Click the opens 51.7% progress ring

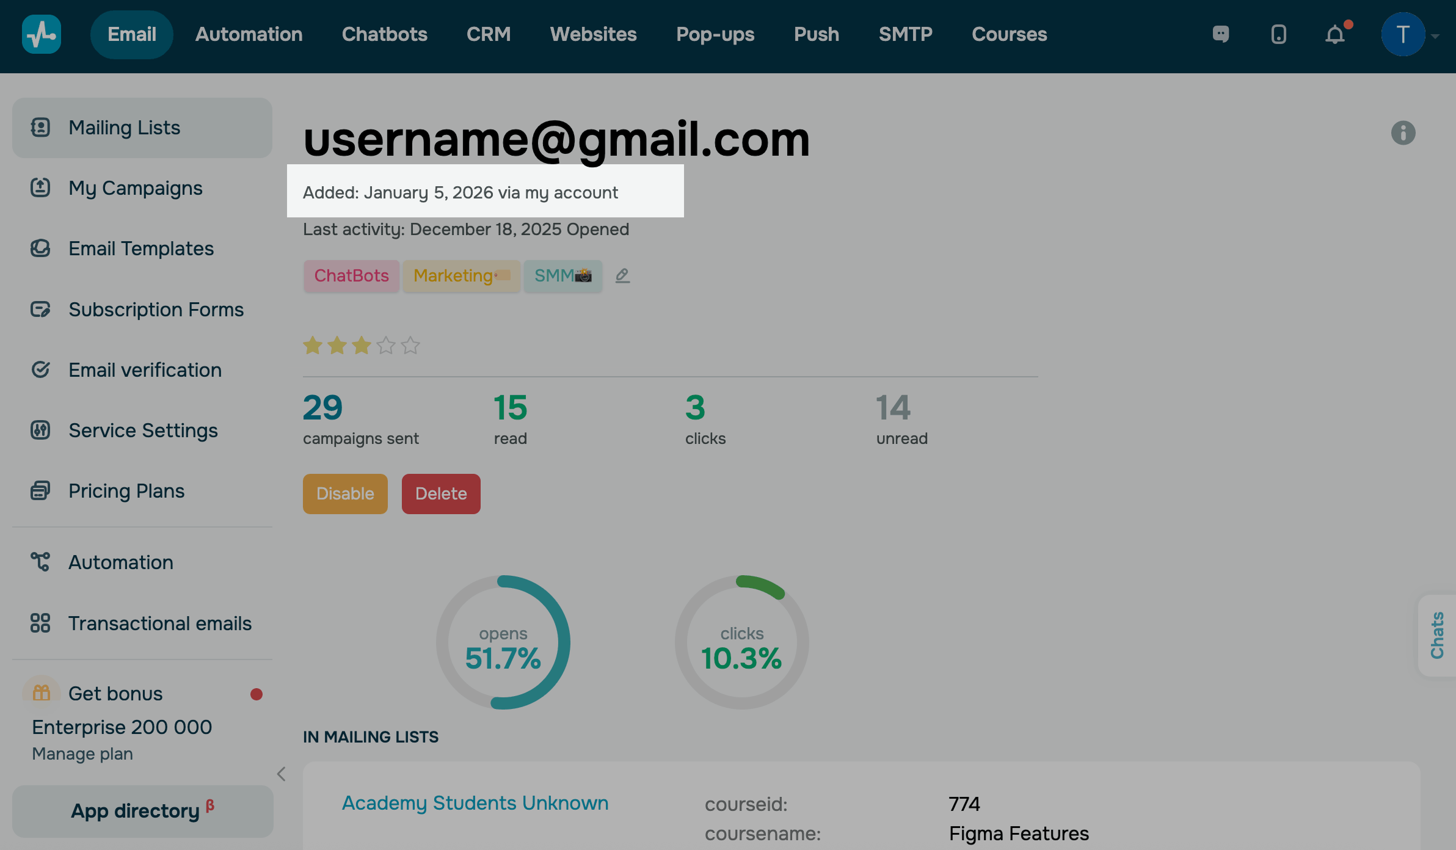(503, 642)
